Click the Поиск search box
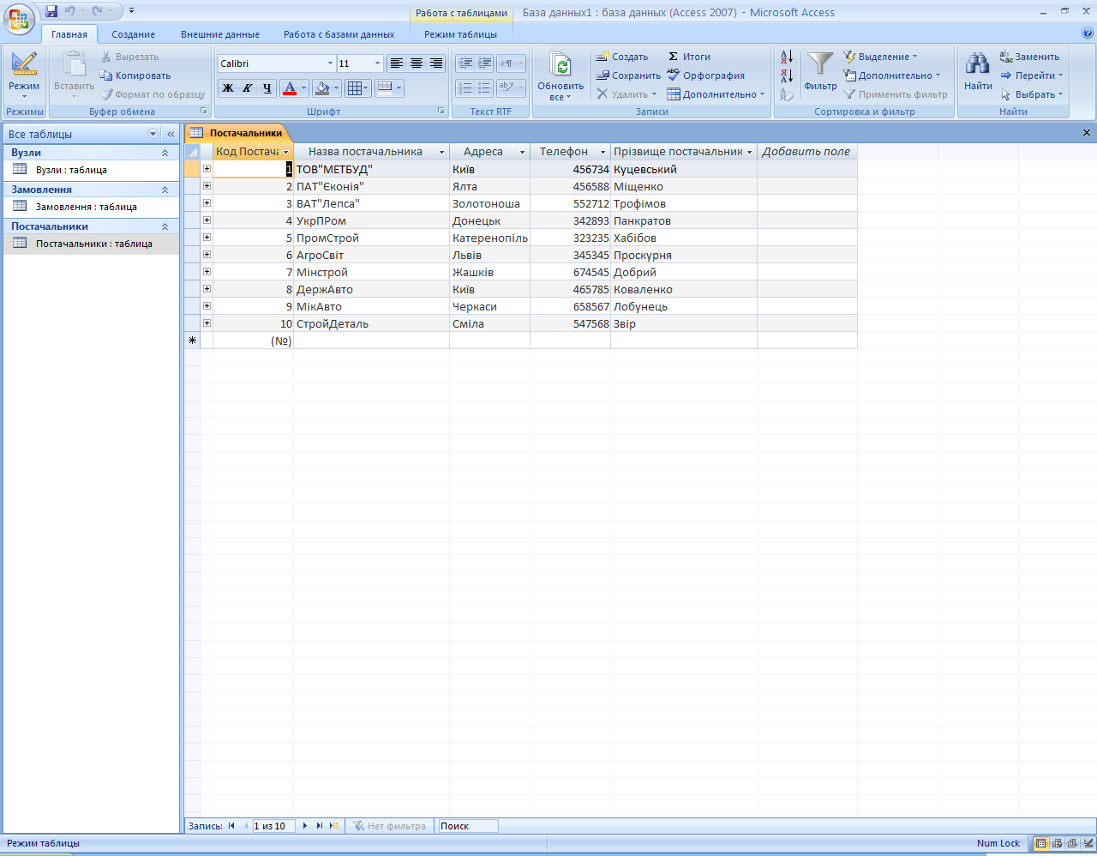 pos(468,826)
